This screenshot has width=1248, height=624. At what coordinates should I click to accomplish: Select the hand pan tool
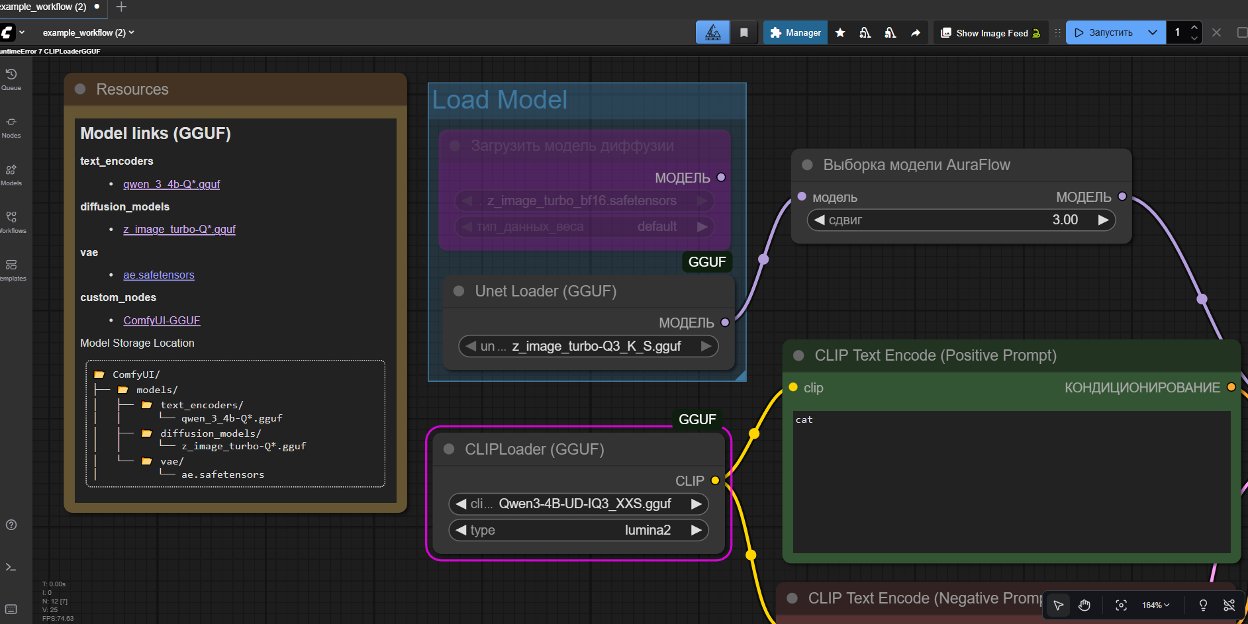point(1084,605)
